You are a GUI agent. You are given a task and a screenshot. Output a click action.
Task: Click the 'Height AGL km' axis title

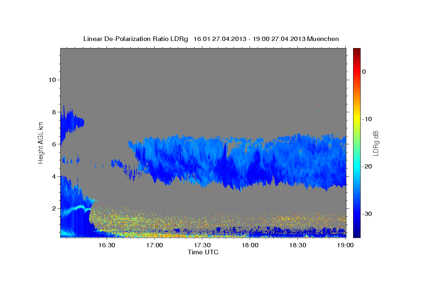coord(41,142)
